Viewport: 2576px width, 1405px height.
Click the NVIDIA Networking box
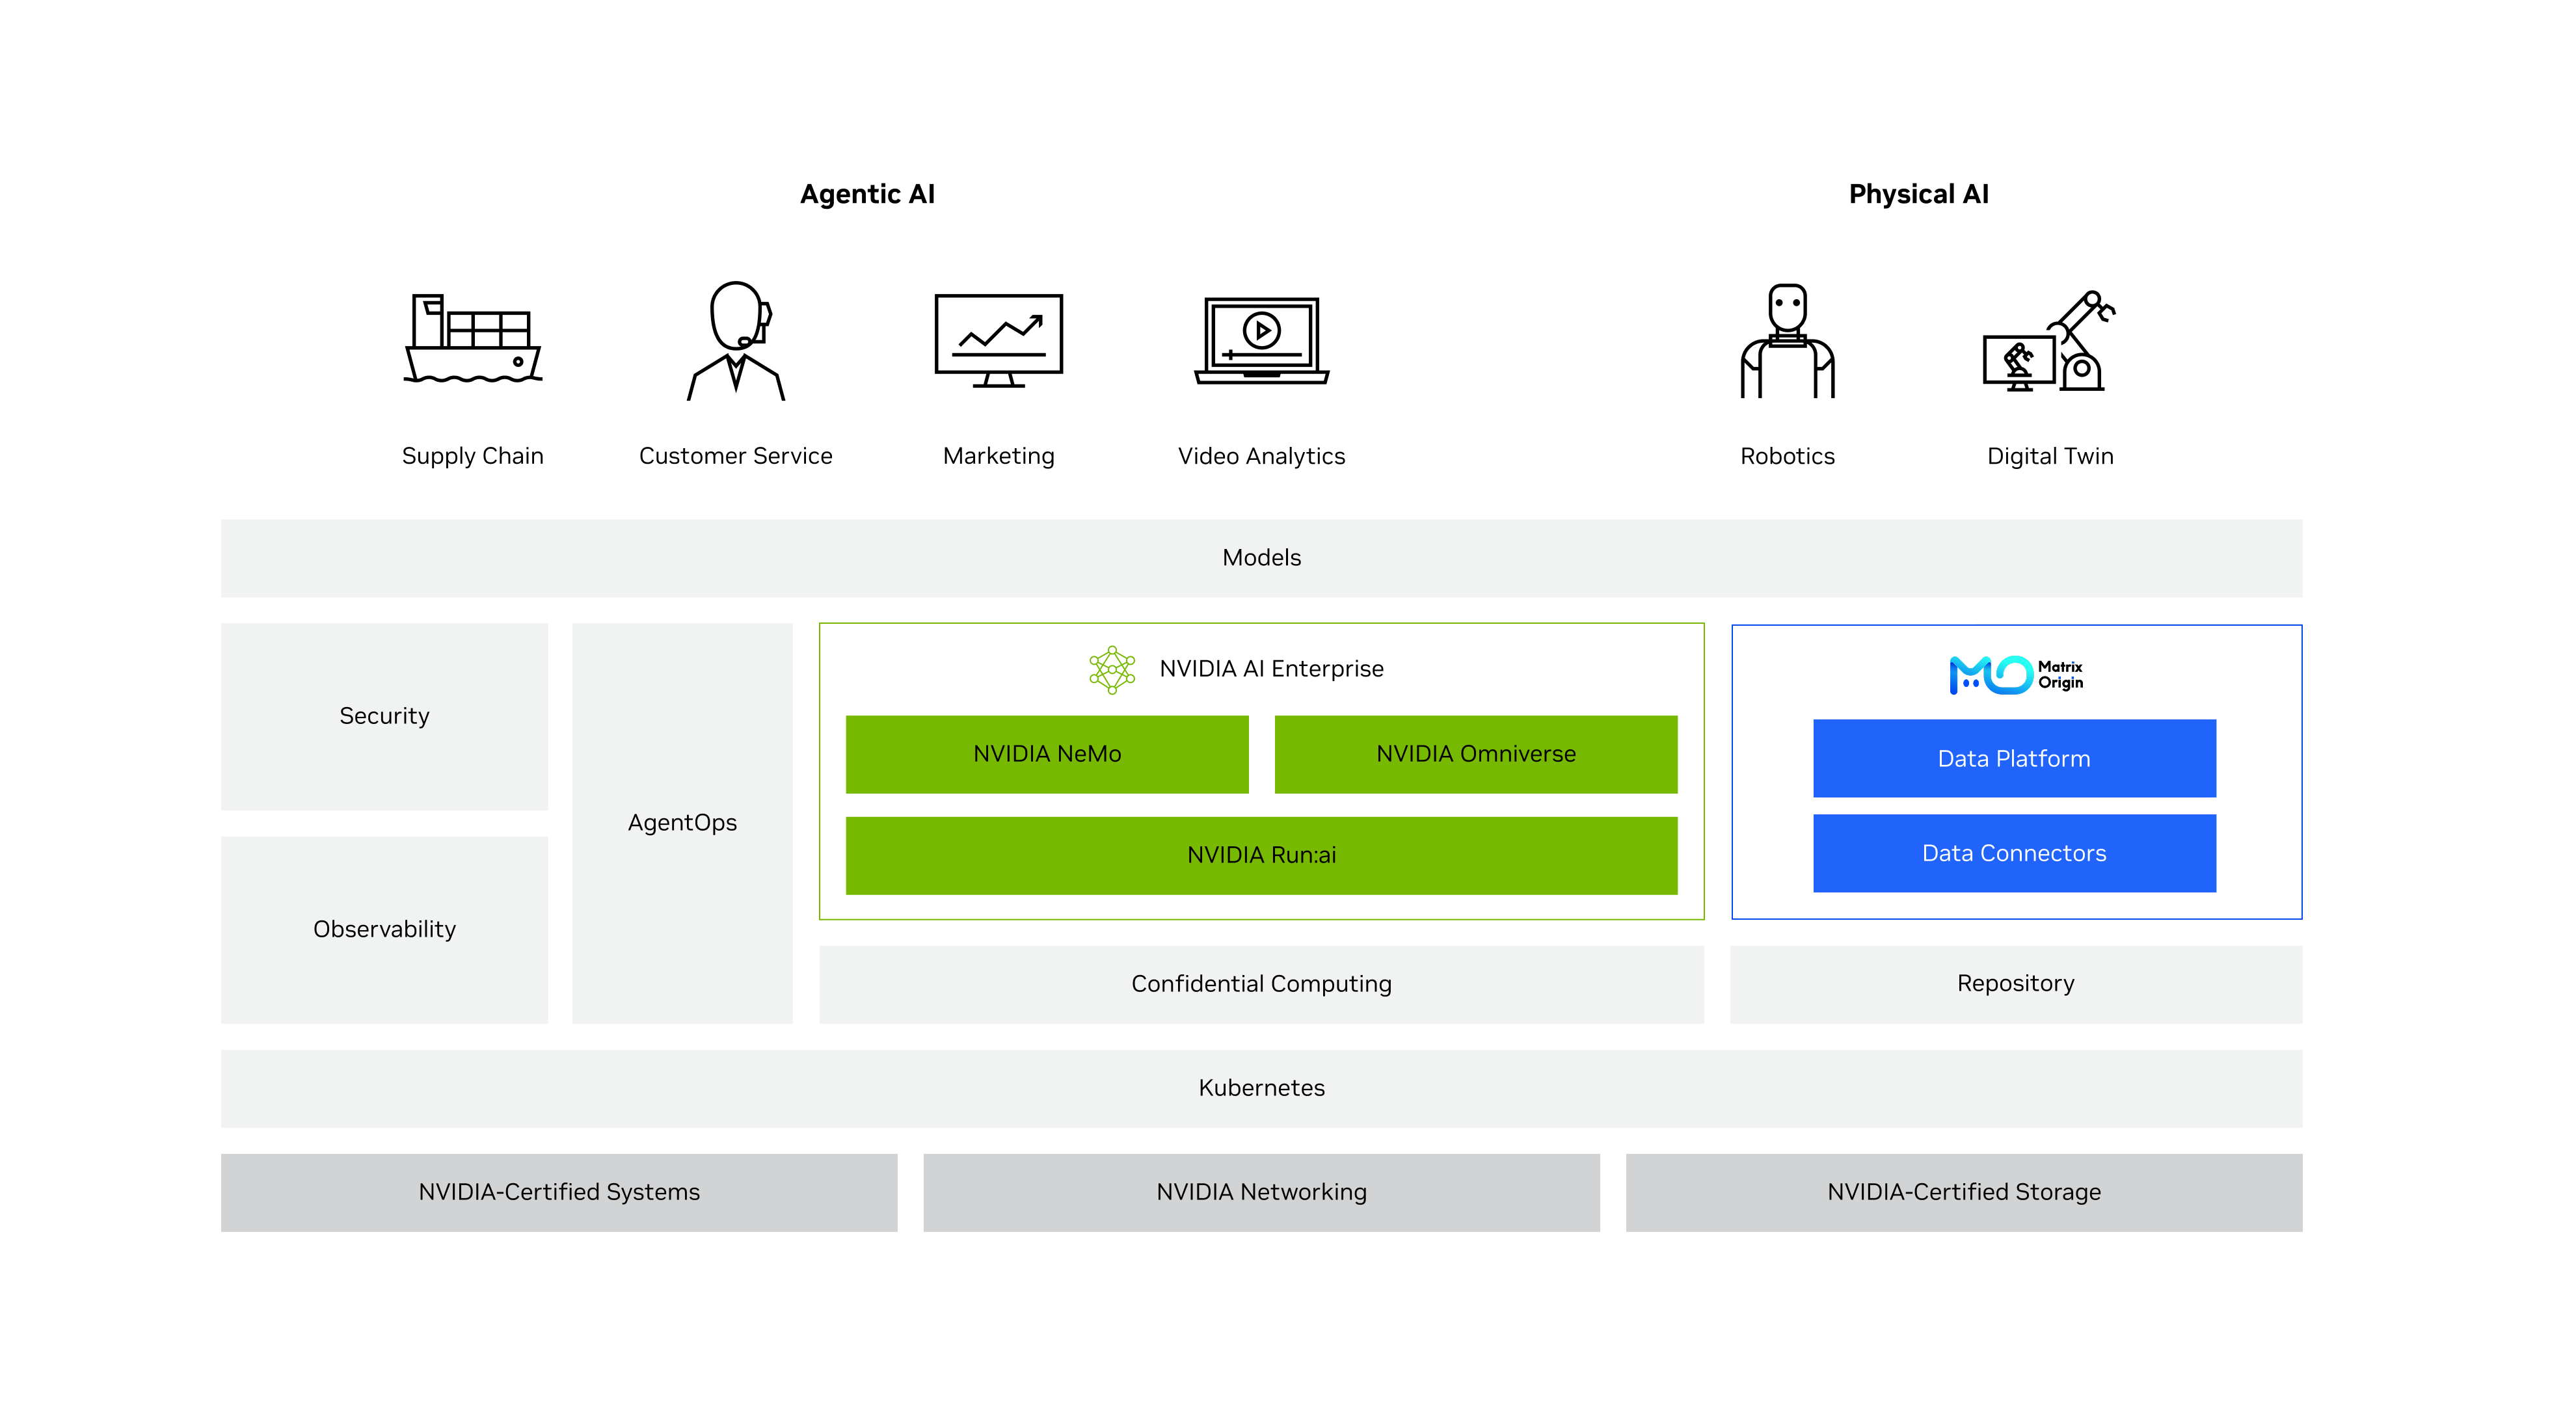(x=1262, y=1193)
